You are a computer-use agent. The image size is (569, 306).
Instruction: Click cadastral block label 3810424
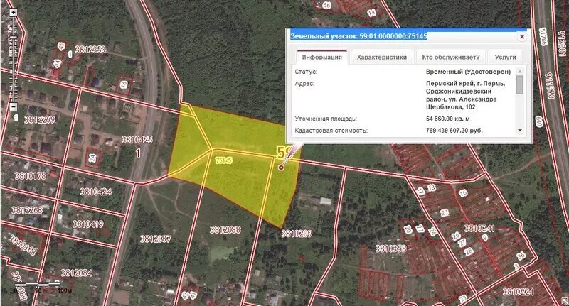(96, 192)
